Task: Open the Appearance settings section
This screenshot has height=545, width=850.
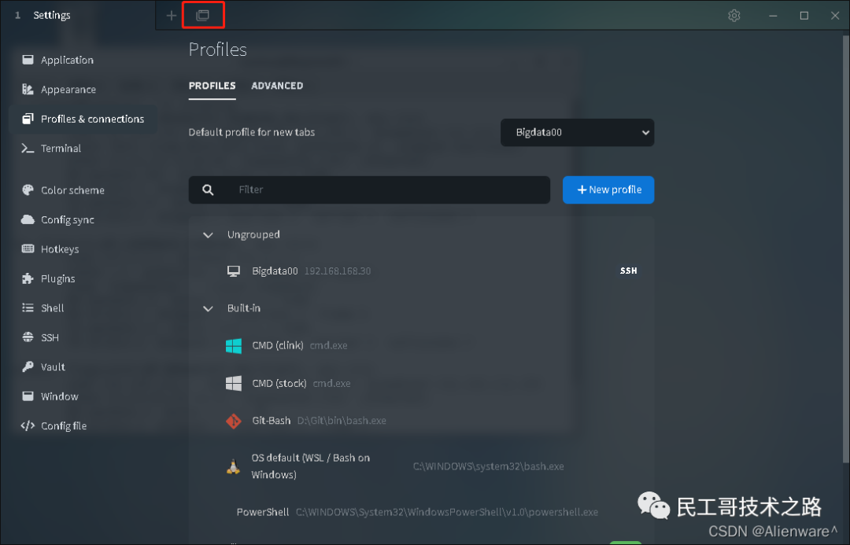Action: [68, 89]
